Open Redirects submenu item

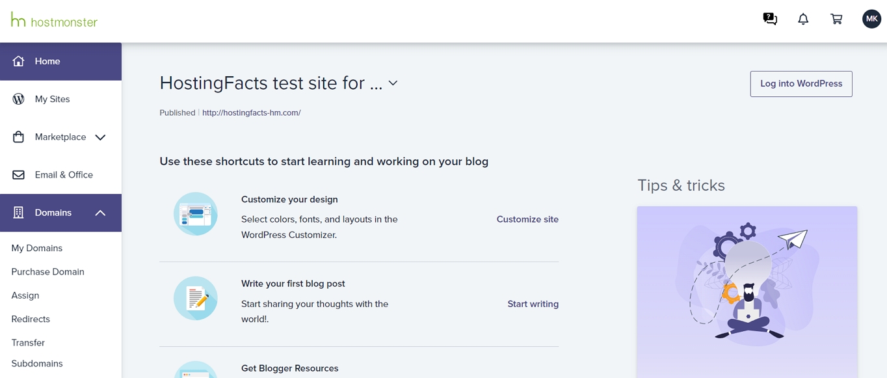click(x=31, y=319)
